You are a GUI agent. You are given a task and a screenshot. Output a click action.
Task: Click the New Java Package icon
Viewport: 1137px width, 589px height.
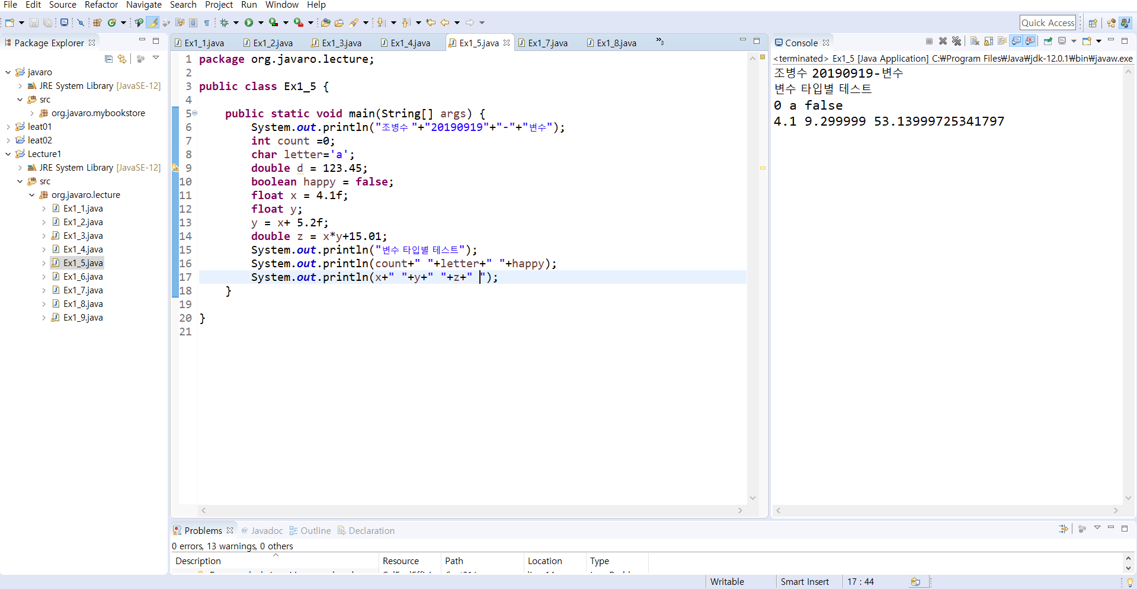(97, 23)
